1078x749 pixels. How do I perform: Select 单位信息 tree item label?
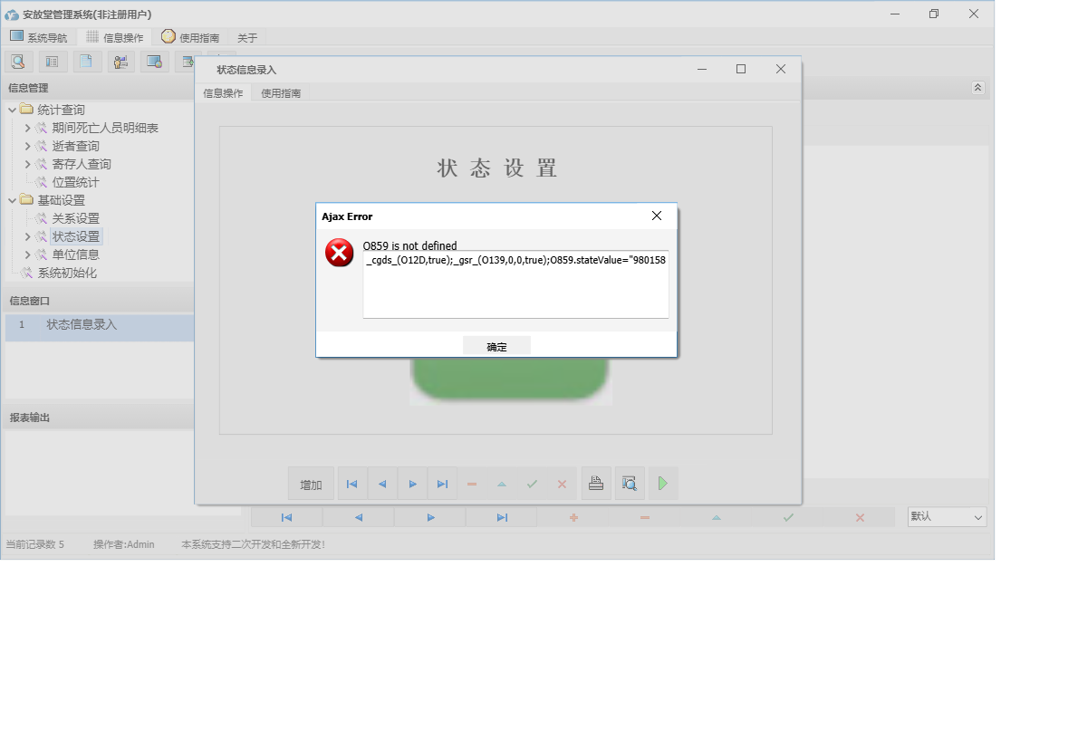click(75, 254)
